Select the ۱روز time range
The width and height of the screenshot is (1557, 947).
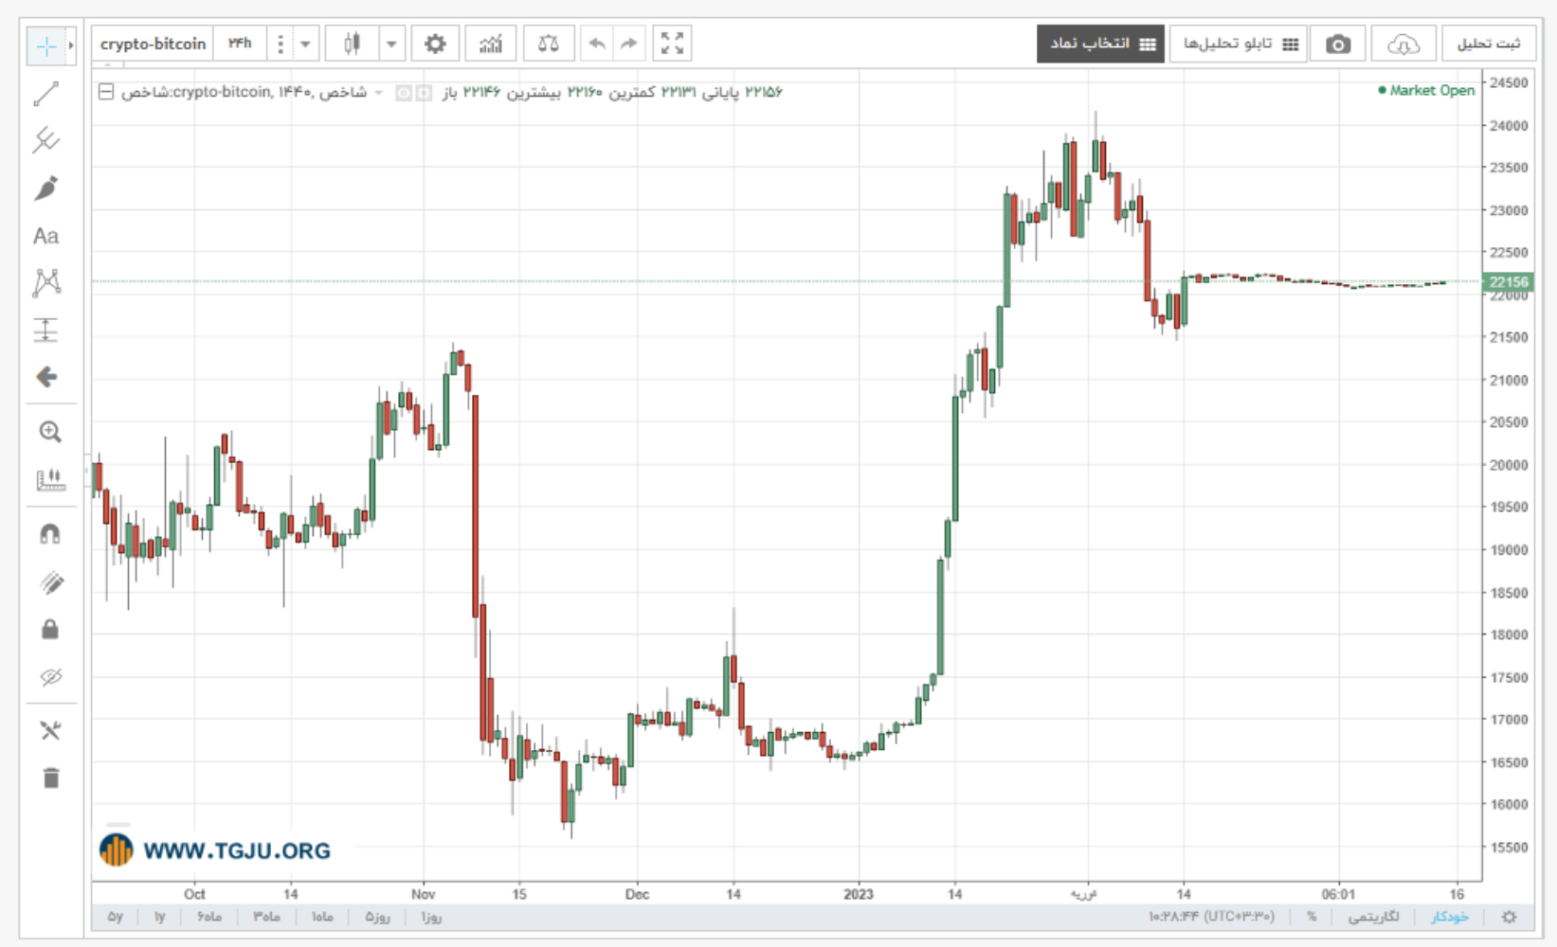tap(431, 917)
